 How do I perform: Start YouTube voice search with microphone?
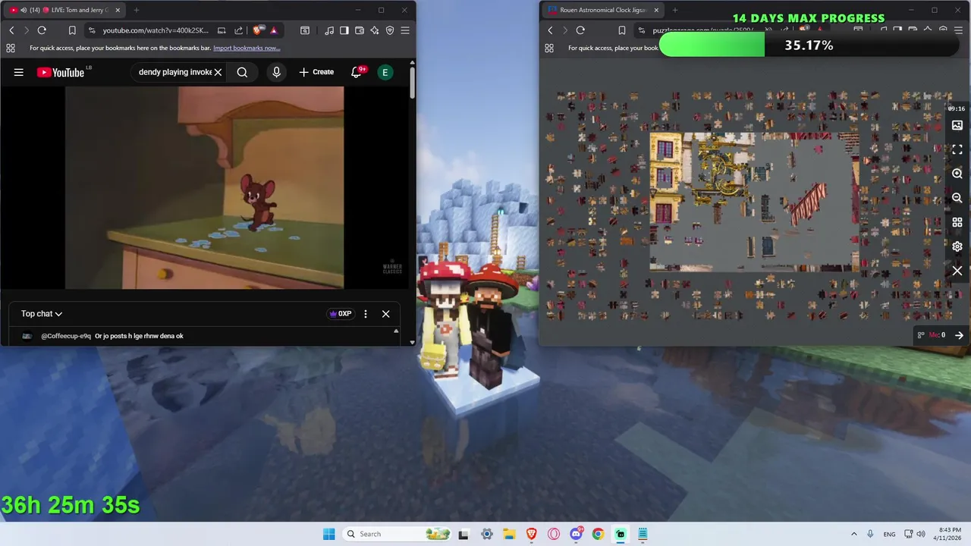tap(276, 72)
